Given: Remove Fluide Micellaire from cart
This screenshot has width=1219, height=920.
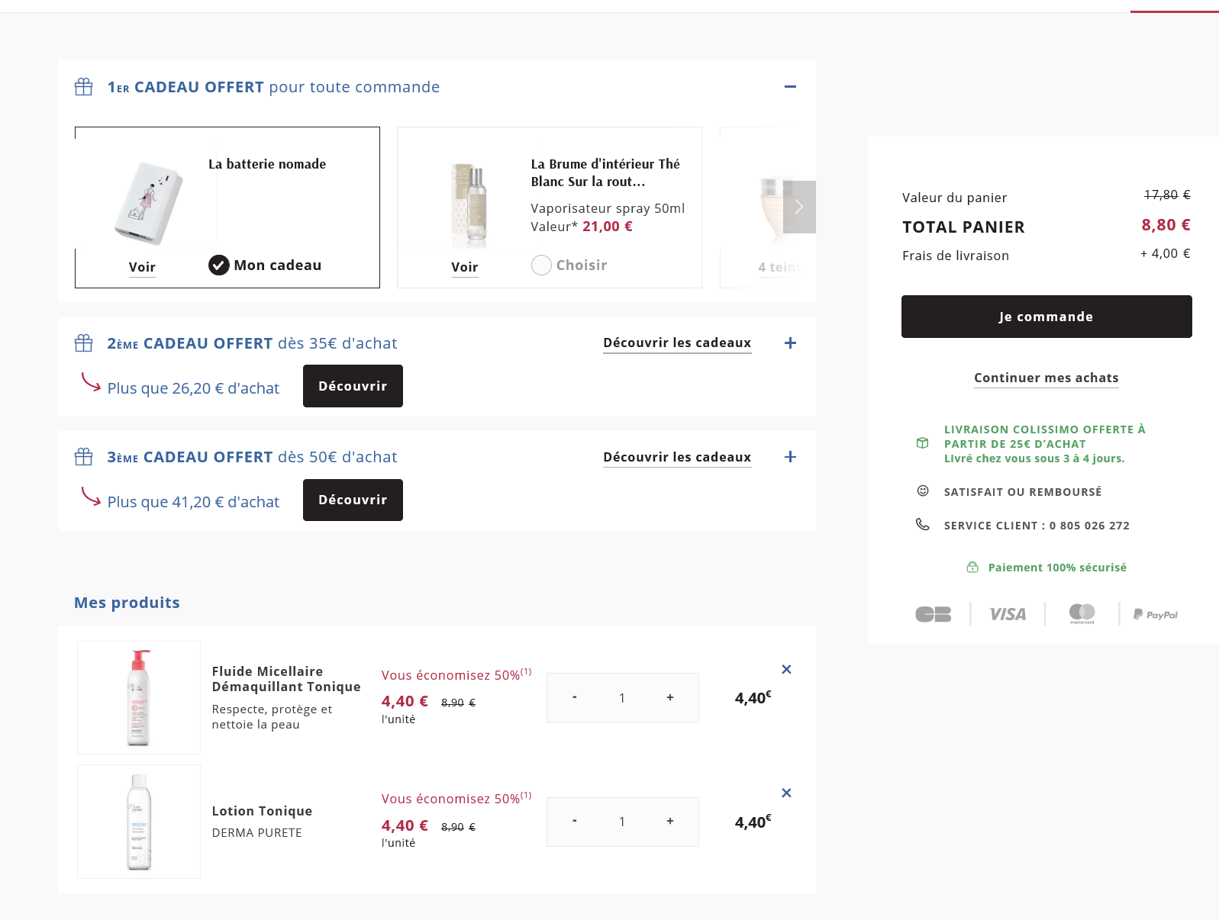Looking at the screenshot, I should 786,669.
